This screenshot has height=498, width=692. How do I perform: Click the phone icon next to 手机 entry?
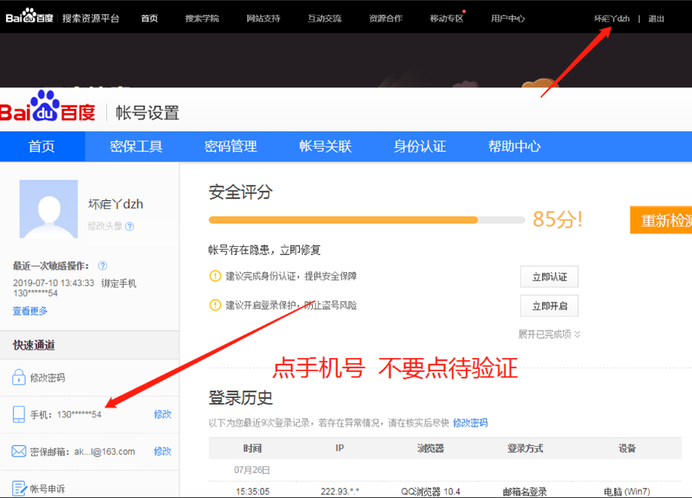pyautogui.click(x=18, y=414)
